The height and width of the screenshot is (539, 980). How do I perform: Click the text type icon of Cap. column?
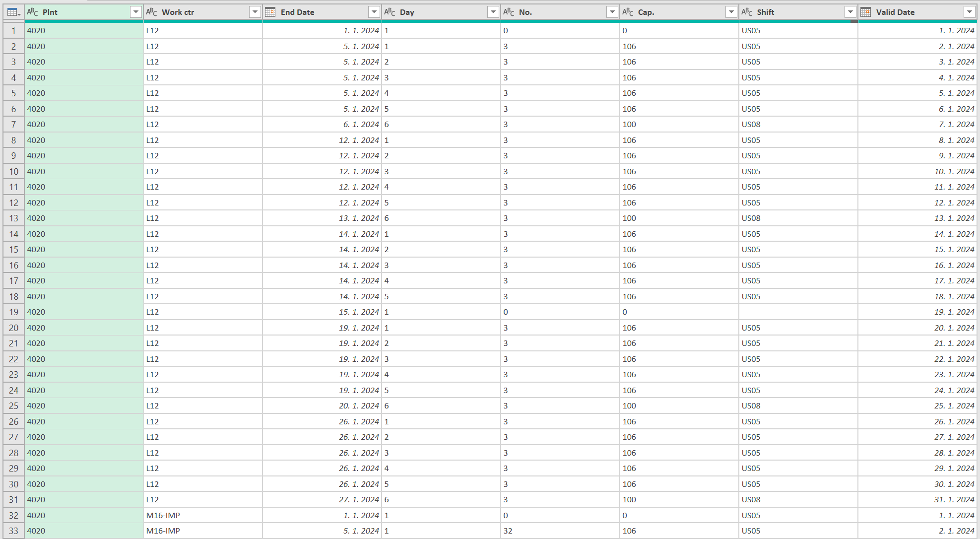pyautogui.click(x=628, y=12)
